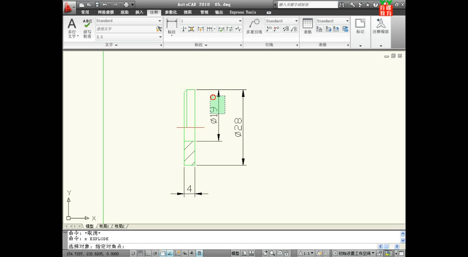The height and width of the screenshot is (257, 468).
Task: Click the dimension inspection checkmark icon
Action: click(221, 29)
